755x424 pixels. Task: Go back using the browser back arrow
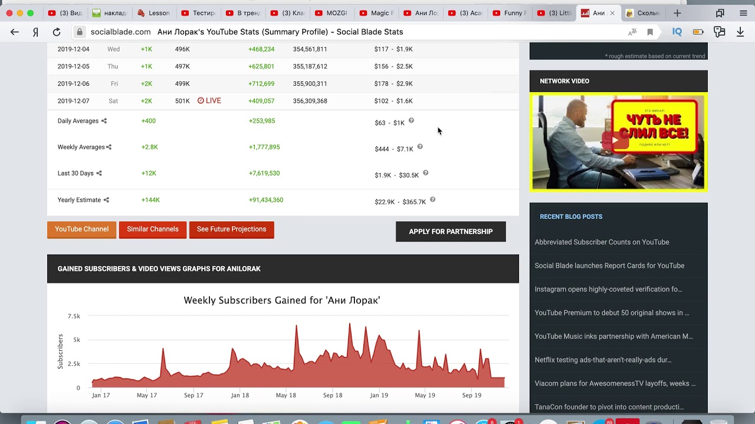[15, 32]
